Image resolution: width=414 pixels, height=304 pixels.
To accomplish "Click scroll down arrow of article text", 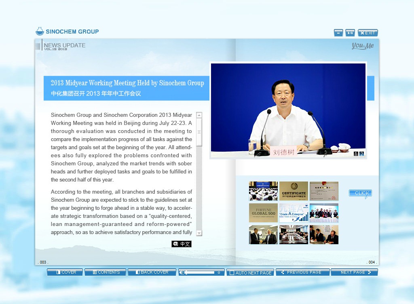I will point(199,233).
